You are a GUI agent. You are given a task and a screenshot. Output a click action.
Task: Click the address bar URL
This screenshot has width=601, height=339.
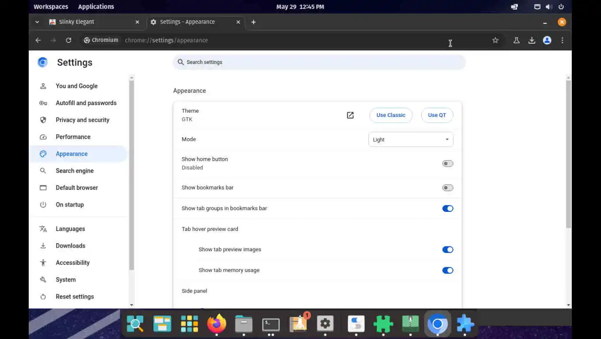(x=166, y=40)
